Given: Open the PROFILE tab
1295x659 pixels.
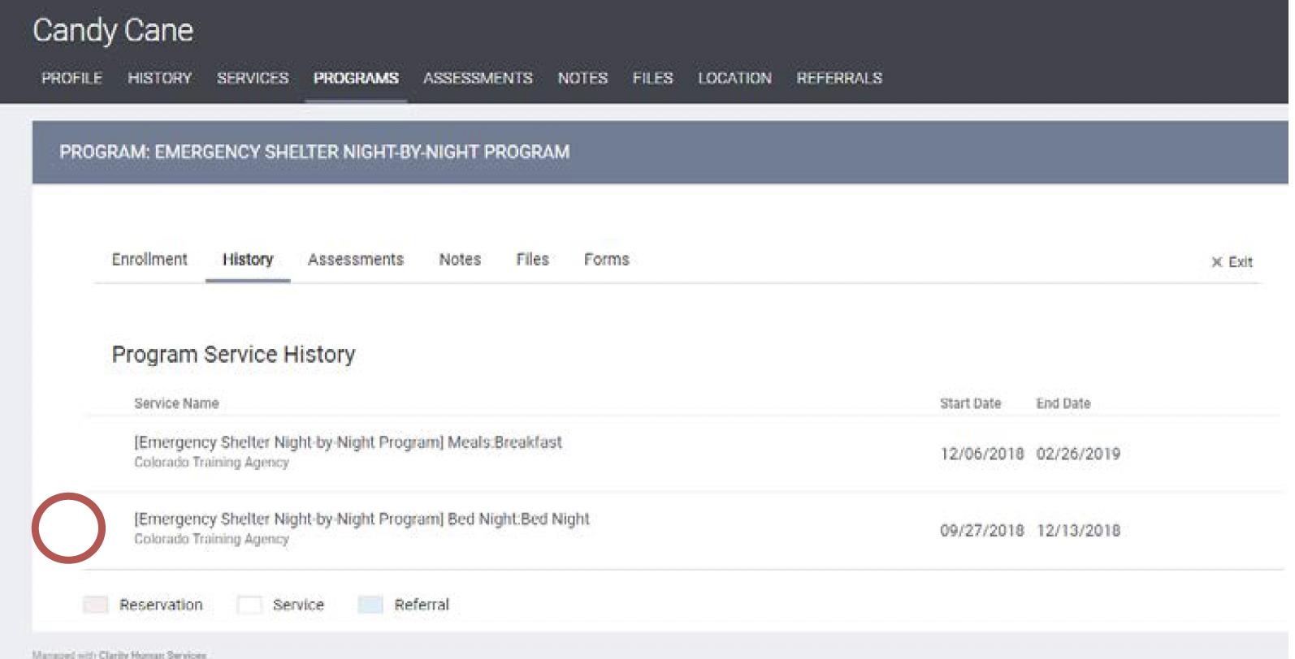Looking at the screenshot, I should click(71, 78).
